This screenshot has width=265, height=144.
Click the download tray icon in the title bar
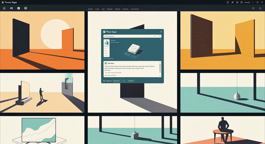(x=228, y=2)
